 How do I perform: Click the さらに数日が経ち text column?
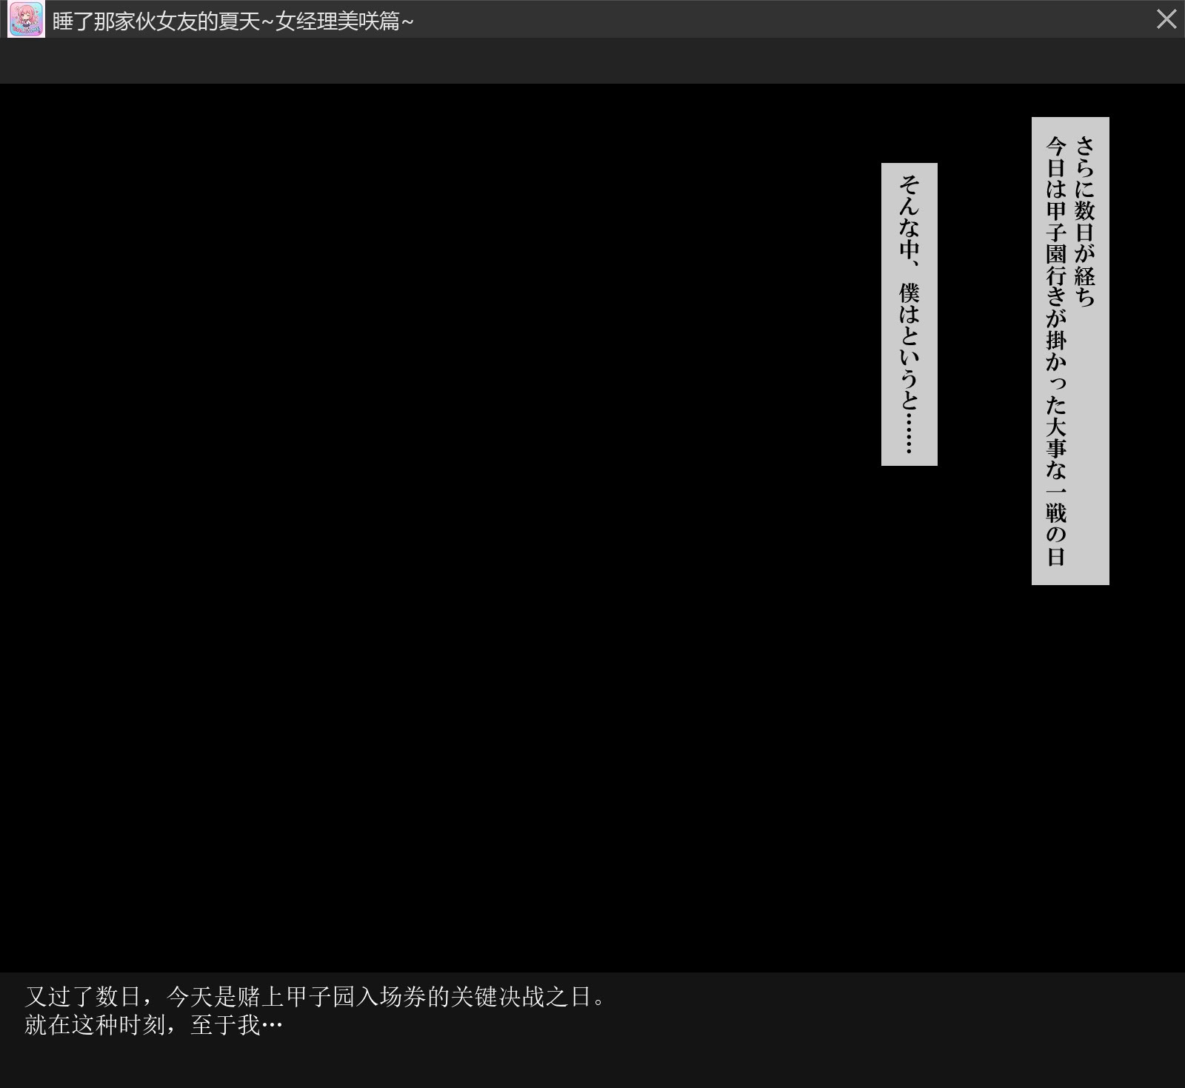pos(1085,221)
